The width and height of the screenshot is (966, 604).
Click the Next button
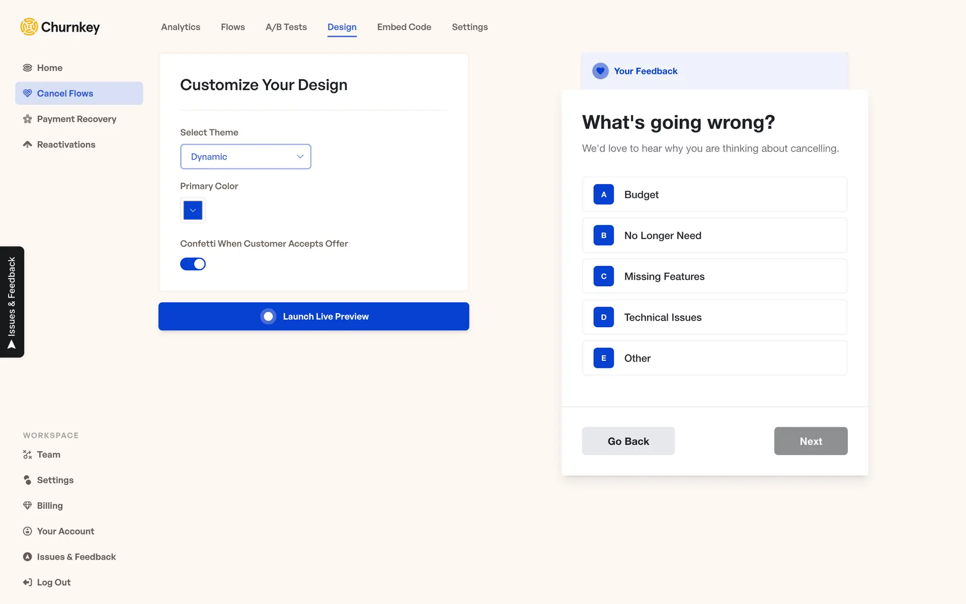tap(811, 441)
